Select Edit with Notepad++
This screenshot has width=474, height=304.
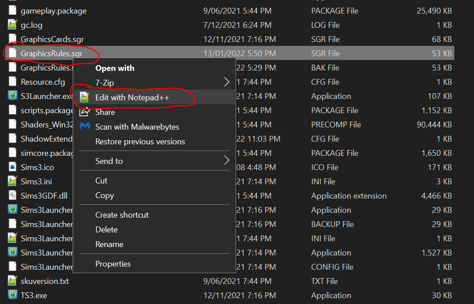pyautogui.click(x=132, y=97)
